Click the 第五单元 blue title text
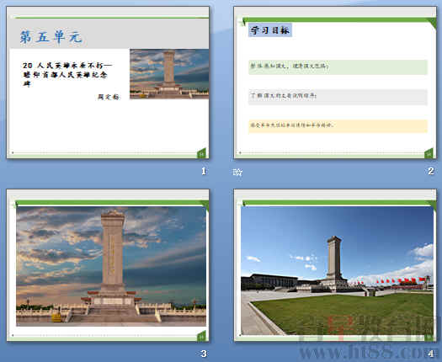 [x=51, y=37]
